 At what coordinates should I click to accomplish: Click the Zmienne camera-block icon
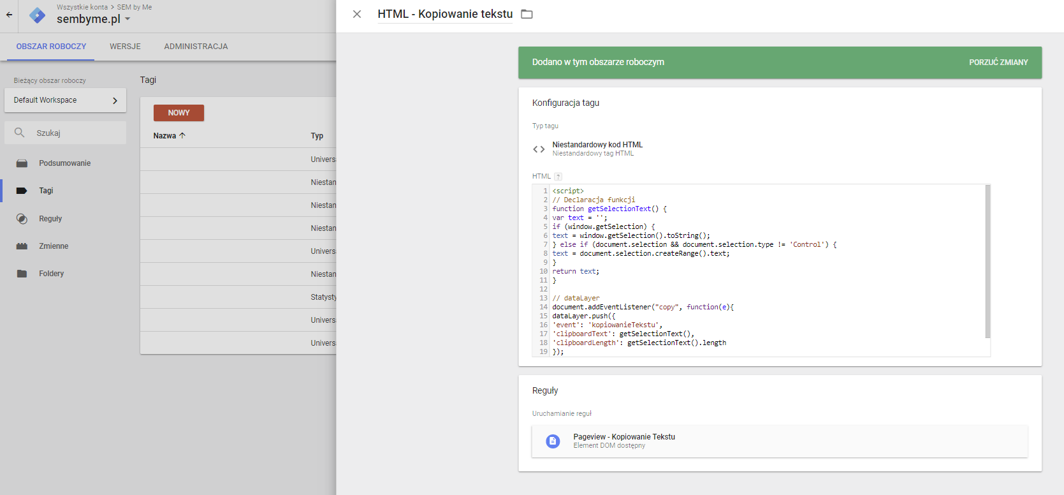(22, 246)
